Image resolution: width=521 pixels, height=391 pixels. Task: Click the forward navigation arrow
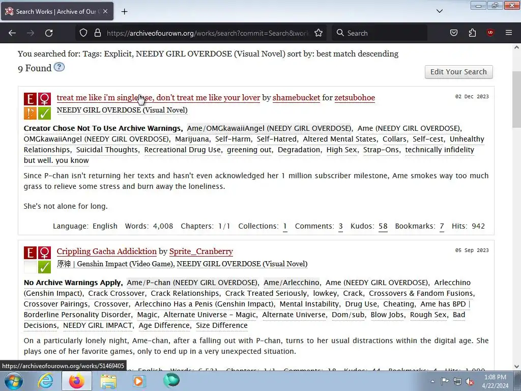coord(31,33)
